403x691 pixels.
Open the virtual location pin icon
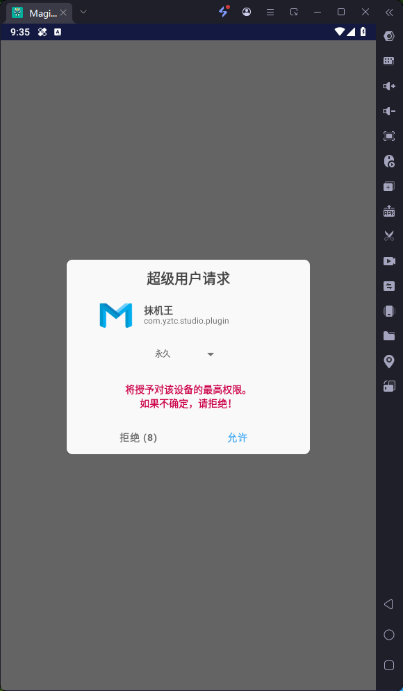click(389, 362)
